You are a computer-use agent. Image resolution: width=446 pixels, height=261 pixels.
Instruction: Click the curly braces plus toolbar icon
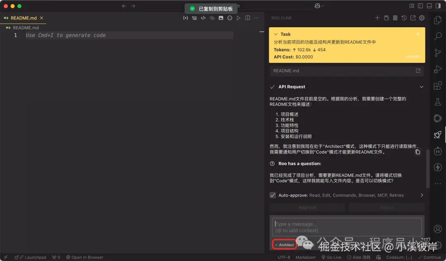click(x=185, y=18)
